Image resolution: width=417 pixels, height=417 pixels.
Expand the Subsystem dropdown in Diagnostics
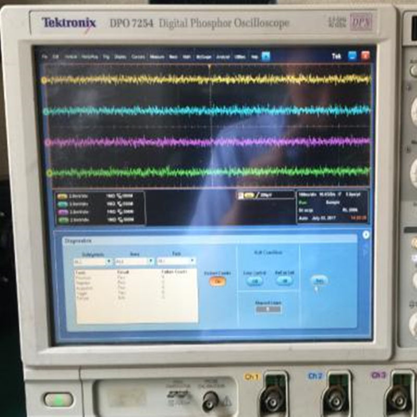pyautogui.click(x=92, y=262)
